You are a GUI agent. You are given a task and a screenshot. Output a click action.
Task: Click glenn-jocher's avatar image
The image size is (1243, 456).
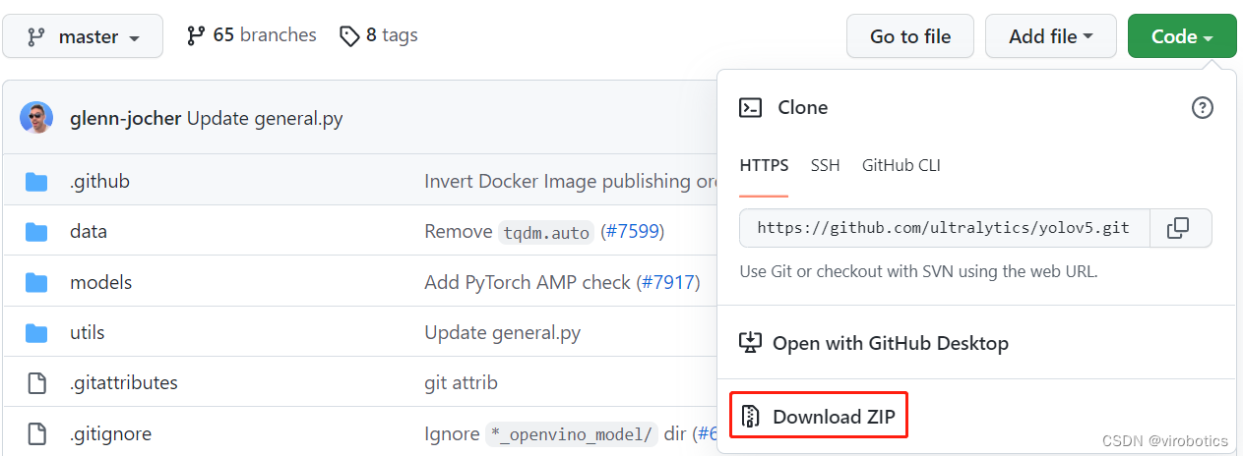[x=36, y=119]
